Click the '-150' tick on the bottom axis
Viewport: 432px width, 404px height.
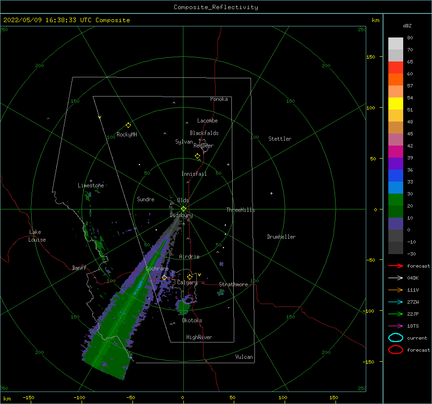28,397
